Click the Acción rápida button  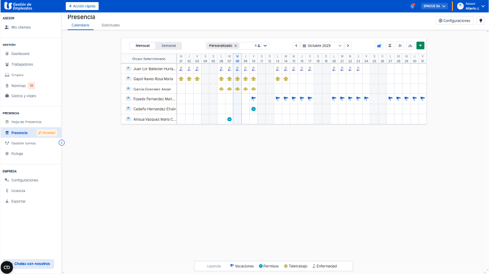pos(82,6)
